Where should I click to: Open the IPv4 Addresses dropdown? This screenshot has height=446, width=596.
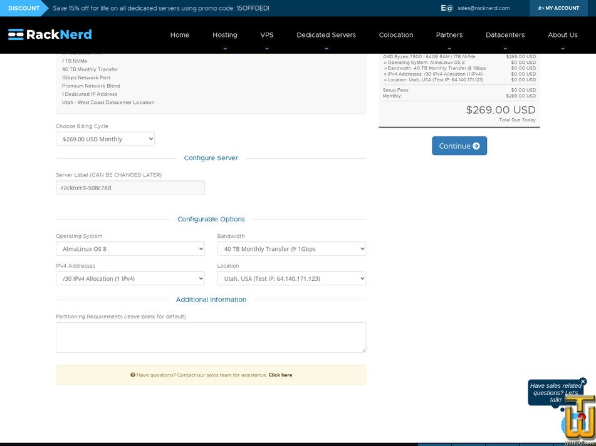click(x=130, y=278)
